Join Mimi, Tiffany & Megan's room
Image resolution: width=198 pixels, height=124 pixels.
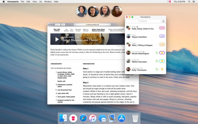point(162,44)
